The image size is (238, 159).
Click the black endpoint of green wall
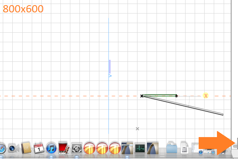pyautogui.click(x=176, y=96)
